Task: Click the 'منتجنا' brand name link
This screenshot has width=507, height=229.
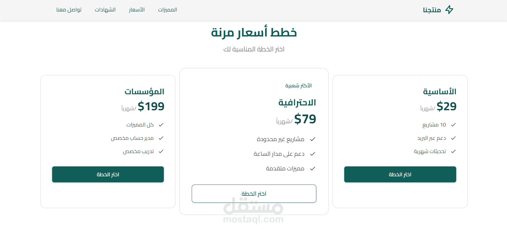Action: pyautogui.click(x=432, y=10)
